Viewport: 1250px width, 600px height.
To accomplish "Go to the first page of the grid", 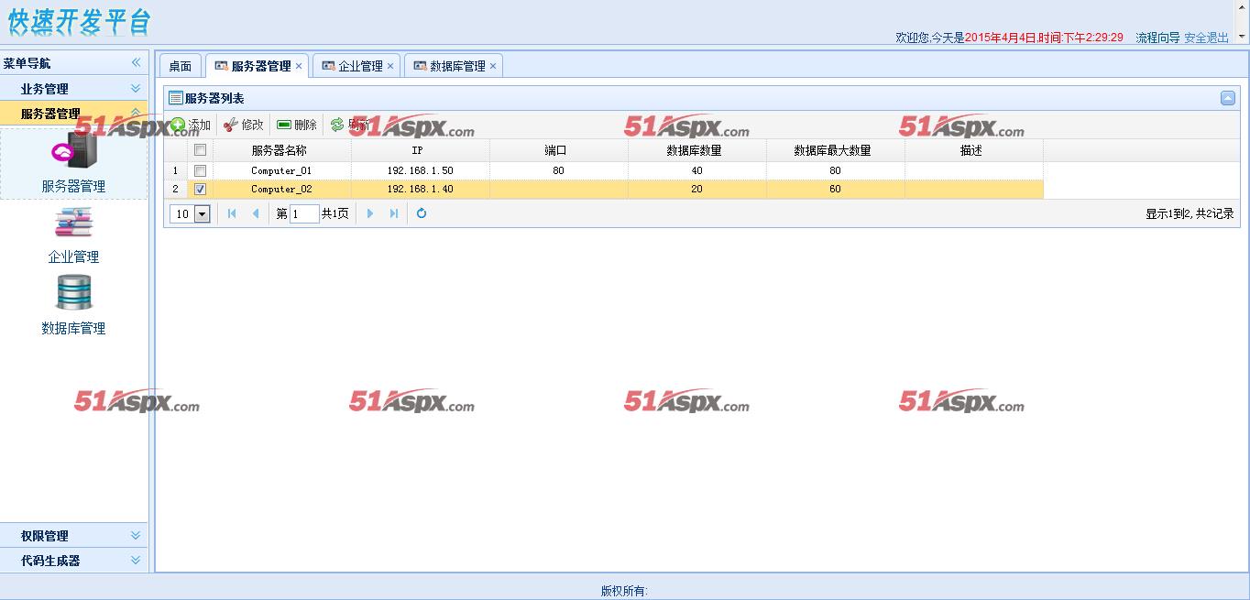I will pos(232,213).
